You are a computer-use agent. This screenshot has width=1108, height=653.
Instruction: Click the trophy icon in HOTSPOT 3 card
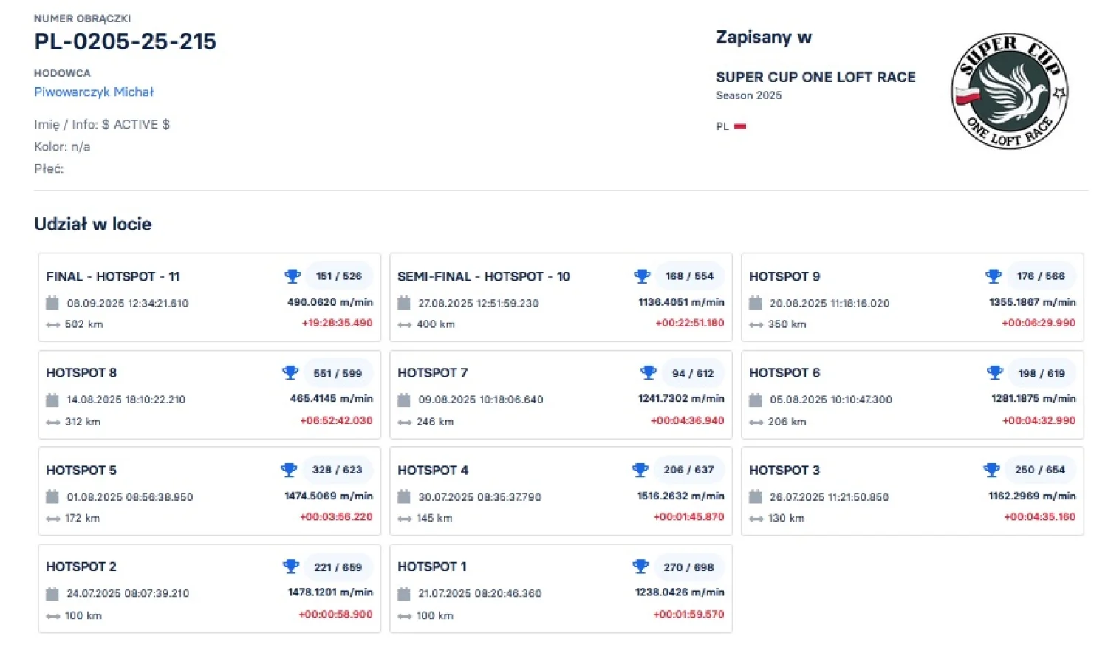(992, 470)
